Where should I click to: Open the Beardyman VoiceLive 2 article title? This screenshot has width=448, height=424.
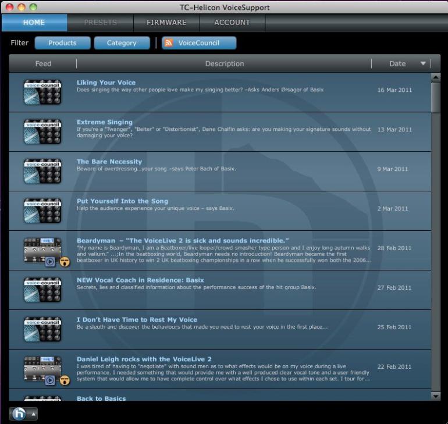[x=183, y=240]
